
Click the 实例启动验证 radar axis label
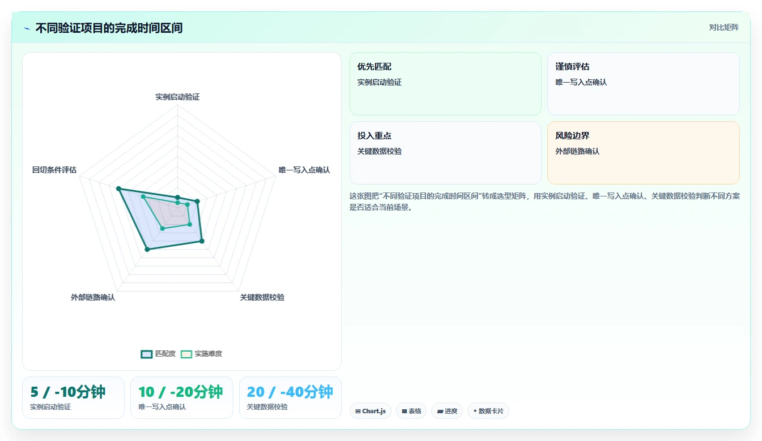(177, 97)
